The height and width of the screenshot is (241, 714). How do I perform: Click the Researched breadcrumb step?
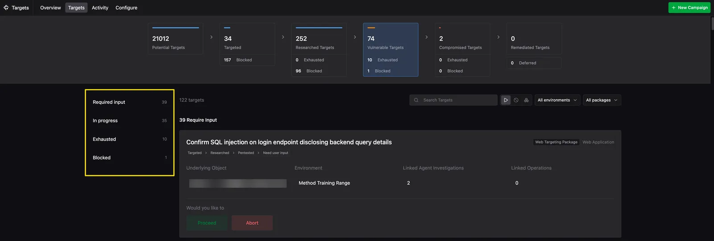click(220, 153)
